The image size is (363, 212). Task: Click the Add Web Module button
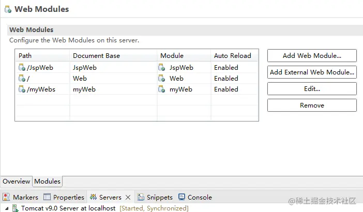(x=312, y=55)
